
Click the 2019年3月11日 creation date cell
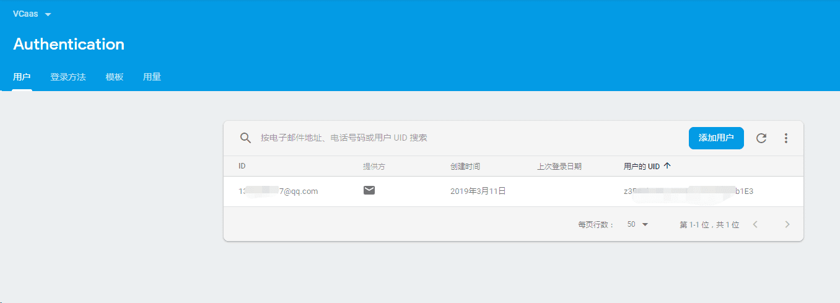[x=478, y=191]
